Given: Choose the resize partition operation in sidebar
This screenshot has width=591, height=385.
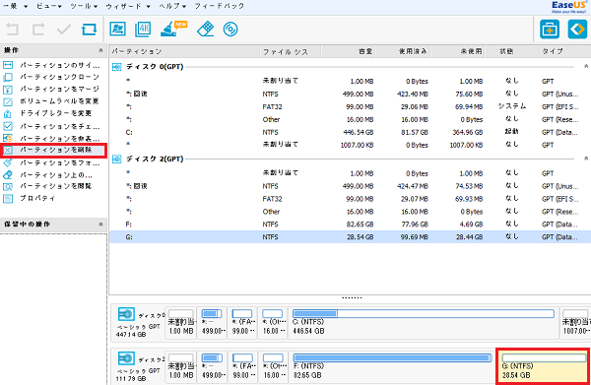Looking at the screenshot, I should coord(52,65).
